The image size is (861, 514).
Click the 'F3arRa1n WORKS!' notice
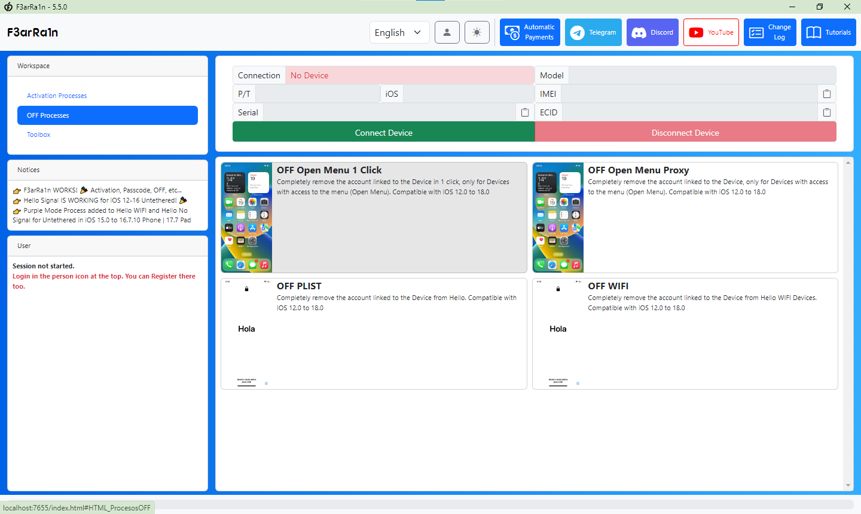97,190
